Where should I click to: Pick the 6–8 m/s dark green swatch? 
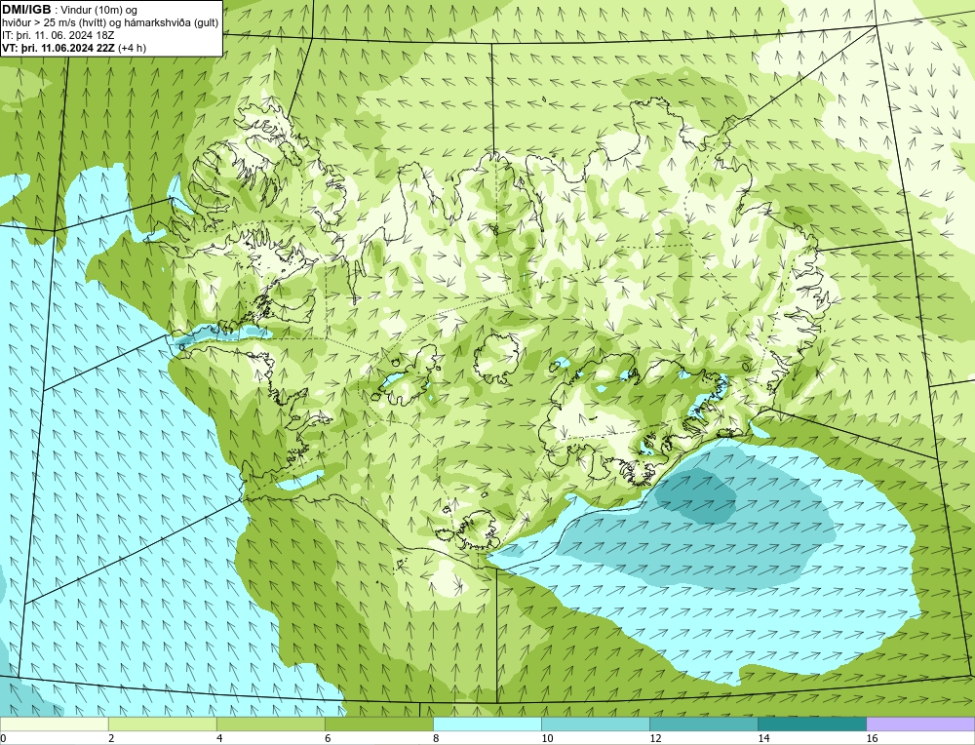click(378, 725)
